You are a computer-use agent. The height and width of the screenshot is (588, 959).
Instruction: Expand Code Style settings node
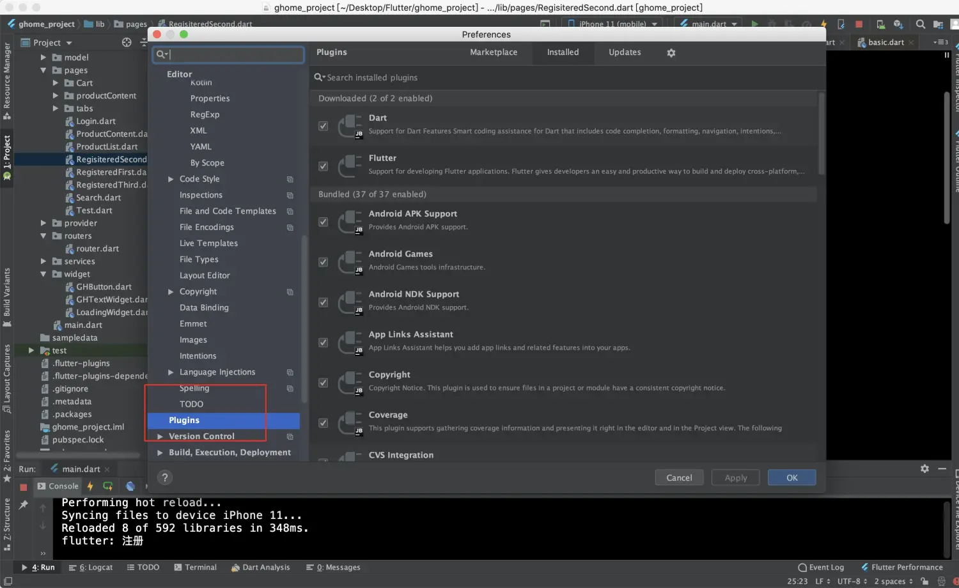coord(171,180)
